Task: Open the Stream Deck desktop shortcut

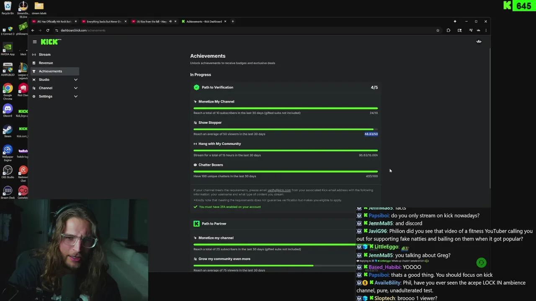Action: pos(8,192)
